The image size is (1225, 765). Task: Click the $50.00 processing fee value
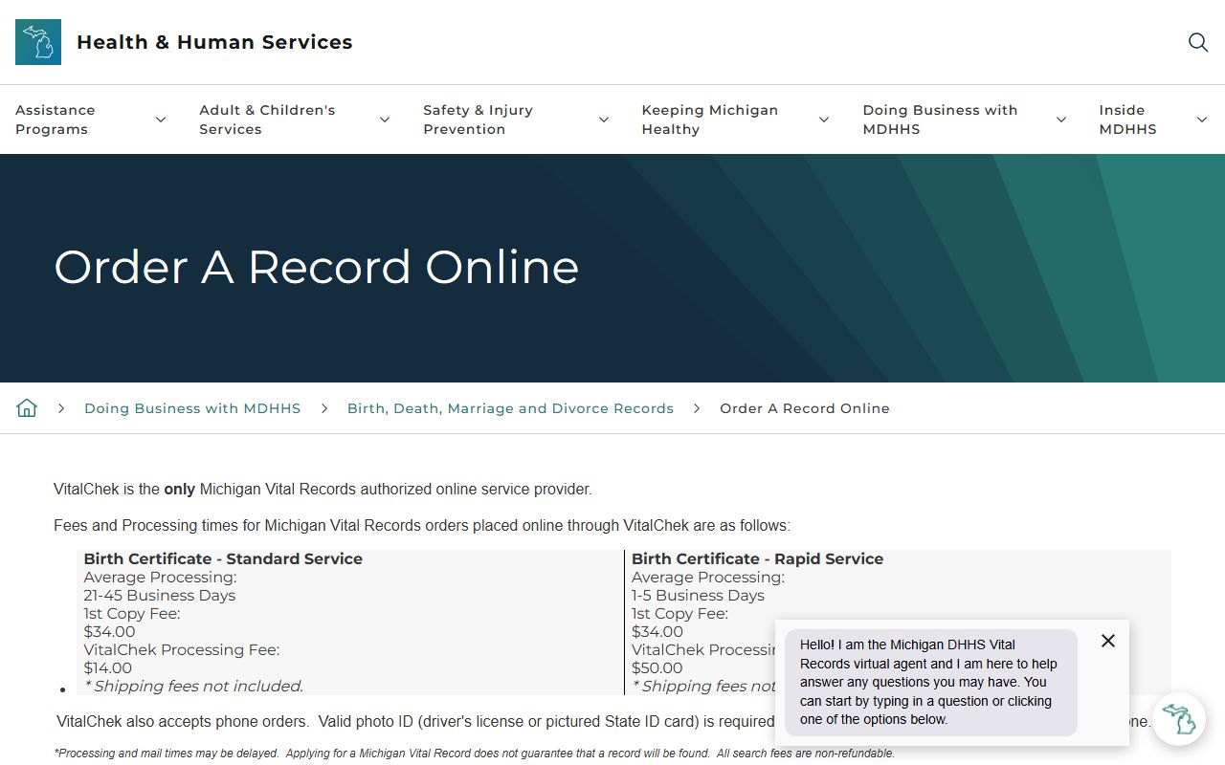657,667
